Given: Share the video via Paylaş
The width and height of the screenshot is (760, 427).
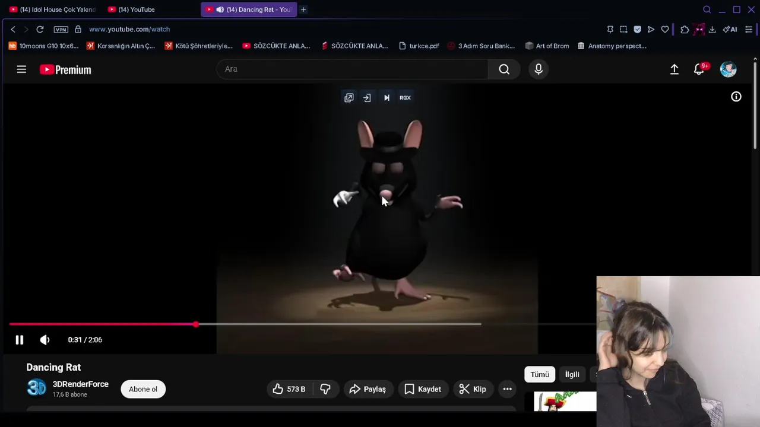Looking at the screenshot, I should 368,389.
